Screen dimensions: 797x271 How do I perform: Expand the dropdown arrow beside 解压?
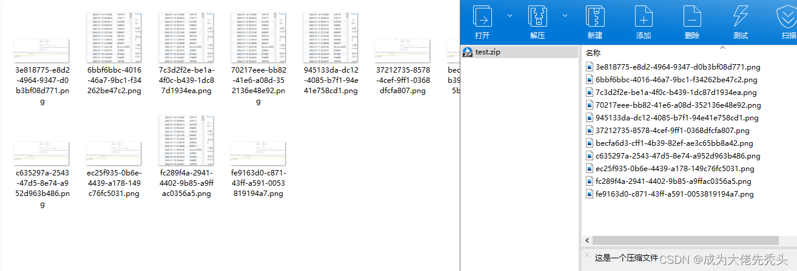pyautogui.click(x=565, y=15)
